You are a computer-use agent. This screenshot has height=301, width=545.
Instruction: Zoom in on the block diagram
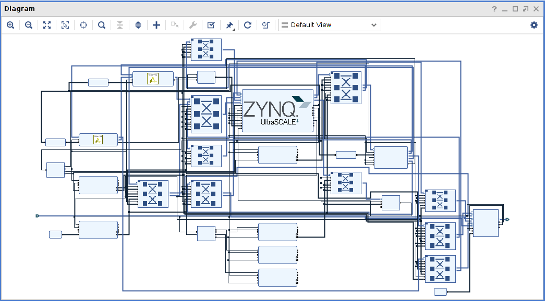point(10,25)
